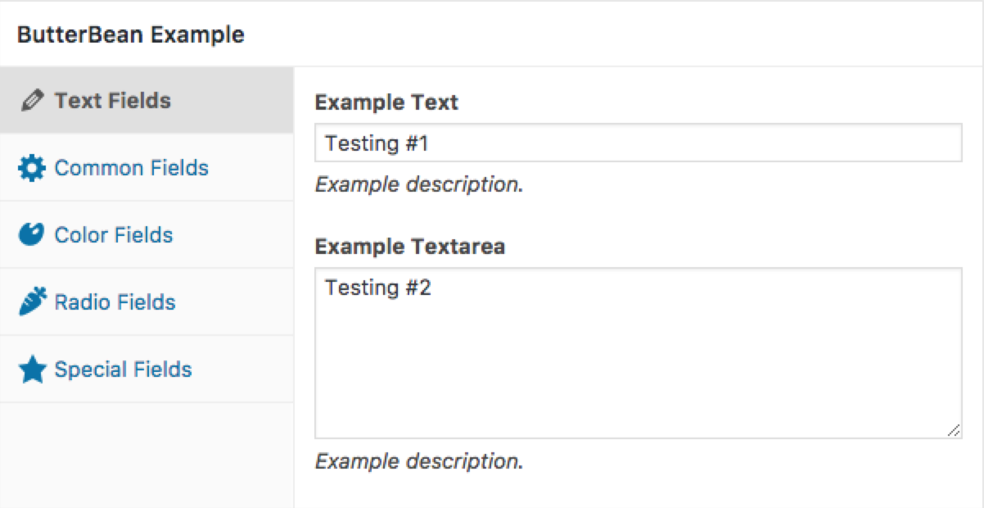This screenshot has width=984, height=508.
Task: Focus the Example Text input box
Action: click(x=638, y=143)
